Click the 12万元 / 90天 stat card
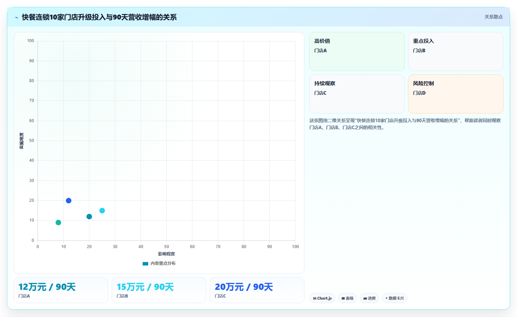This screenshot has height=317, width=517. (61, 290)
